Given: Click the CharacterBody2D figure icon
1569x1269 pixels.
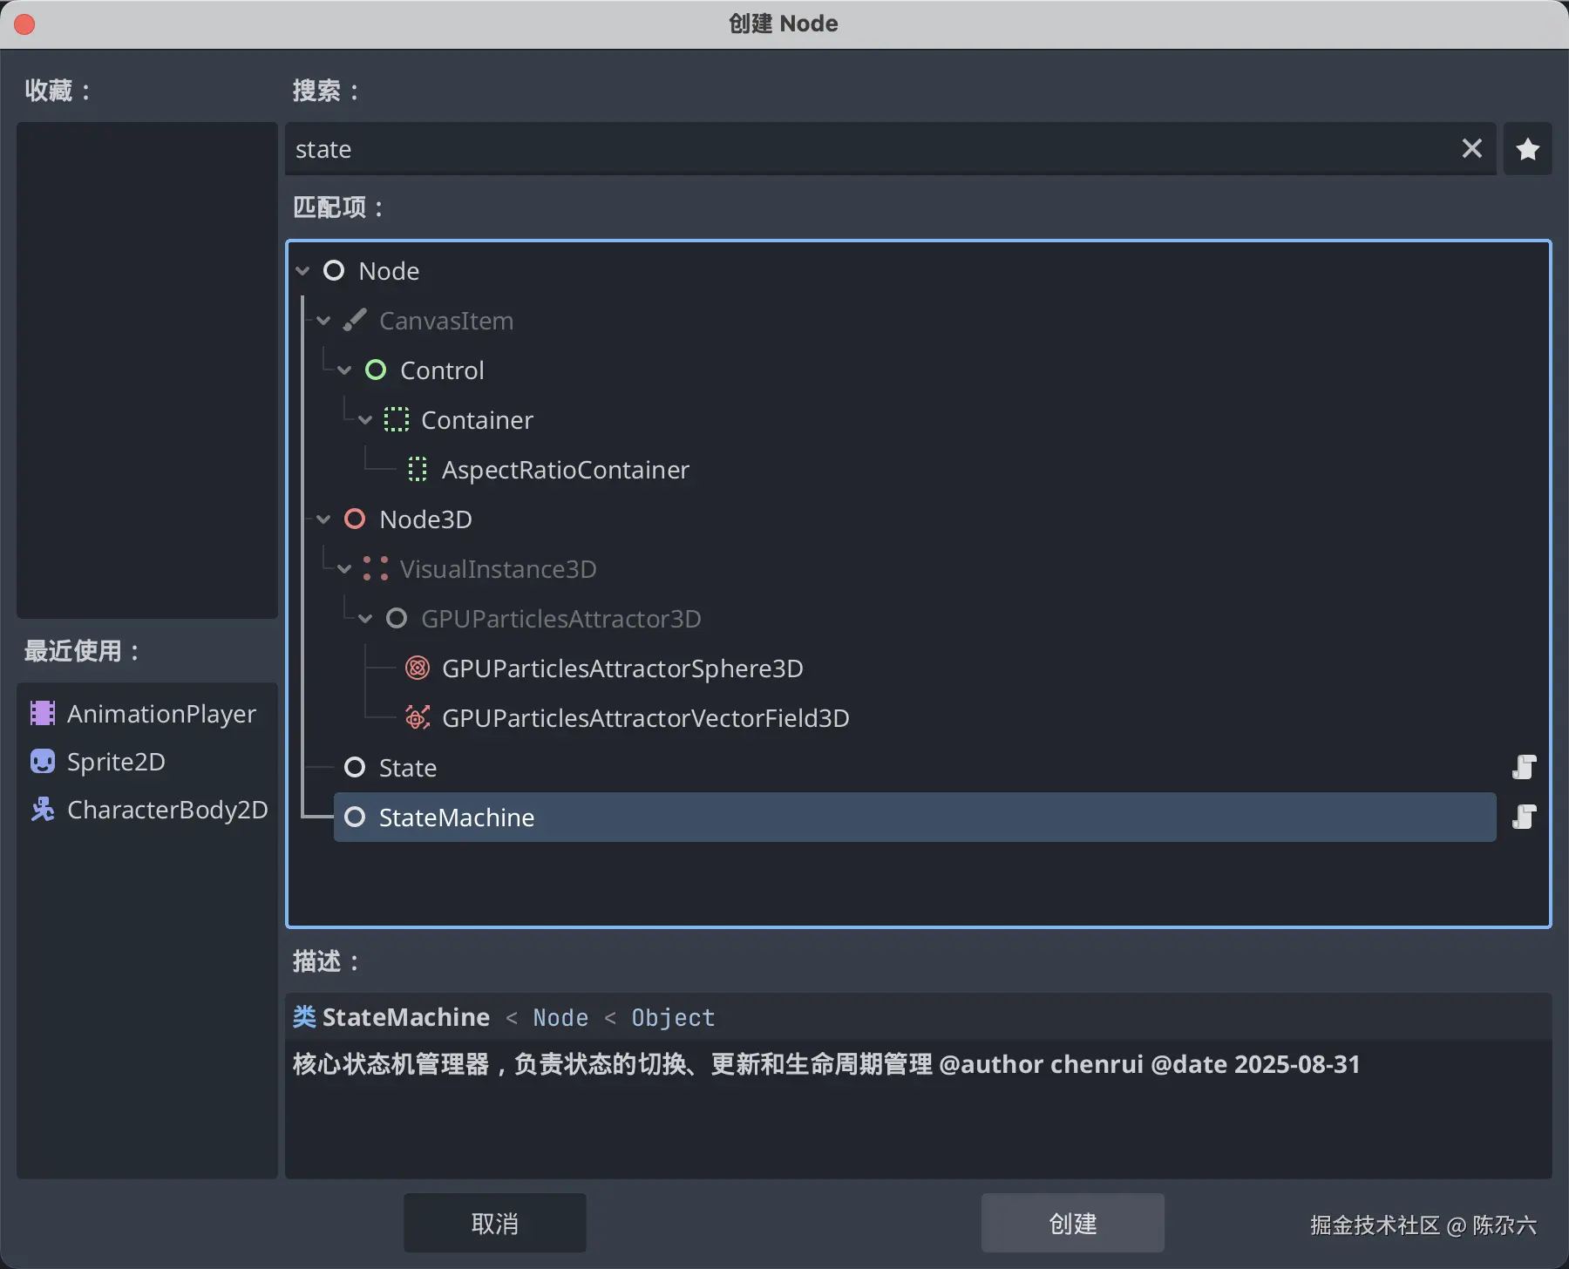Looking at the screenshot, I should click(43, 810).
